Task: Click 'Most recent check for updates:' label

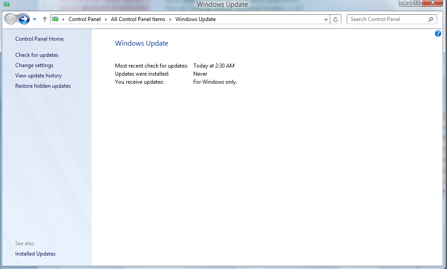Action: pyautogui.click(x=151, y=66)
